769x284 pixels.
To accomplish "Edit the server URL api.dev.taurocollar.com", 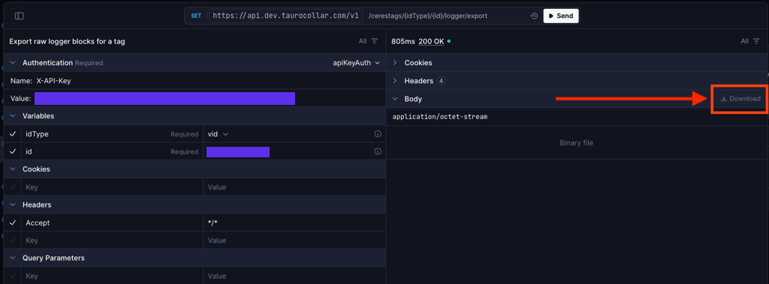I will (x=286, y=16).
